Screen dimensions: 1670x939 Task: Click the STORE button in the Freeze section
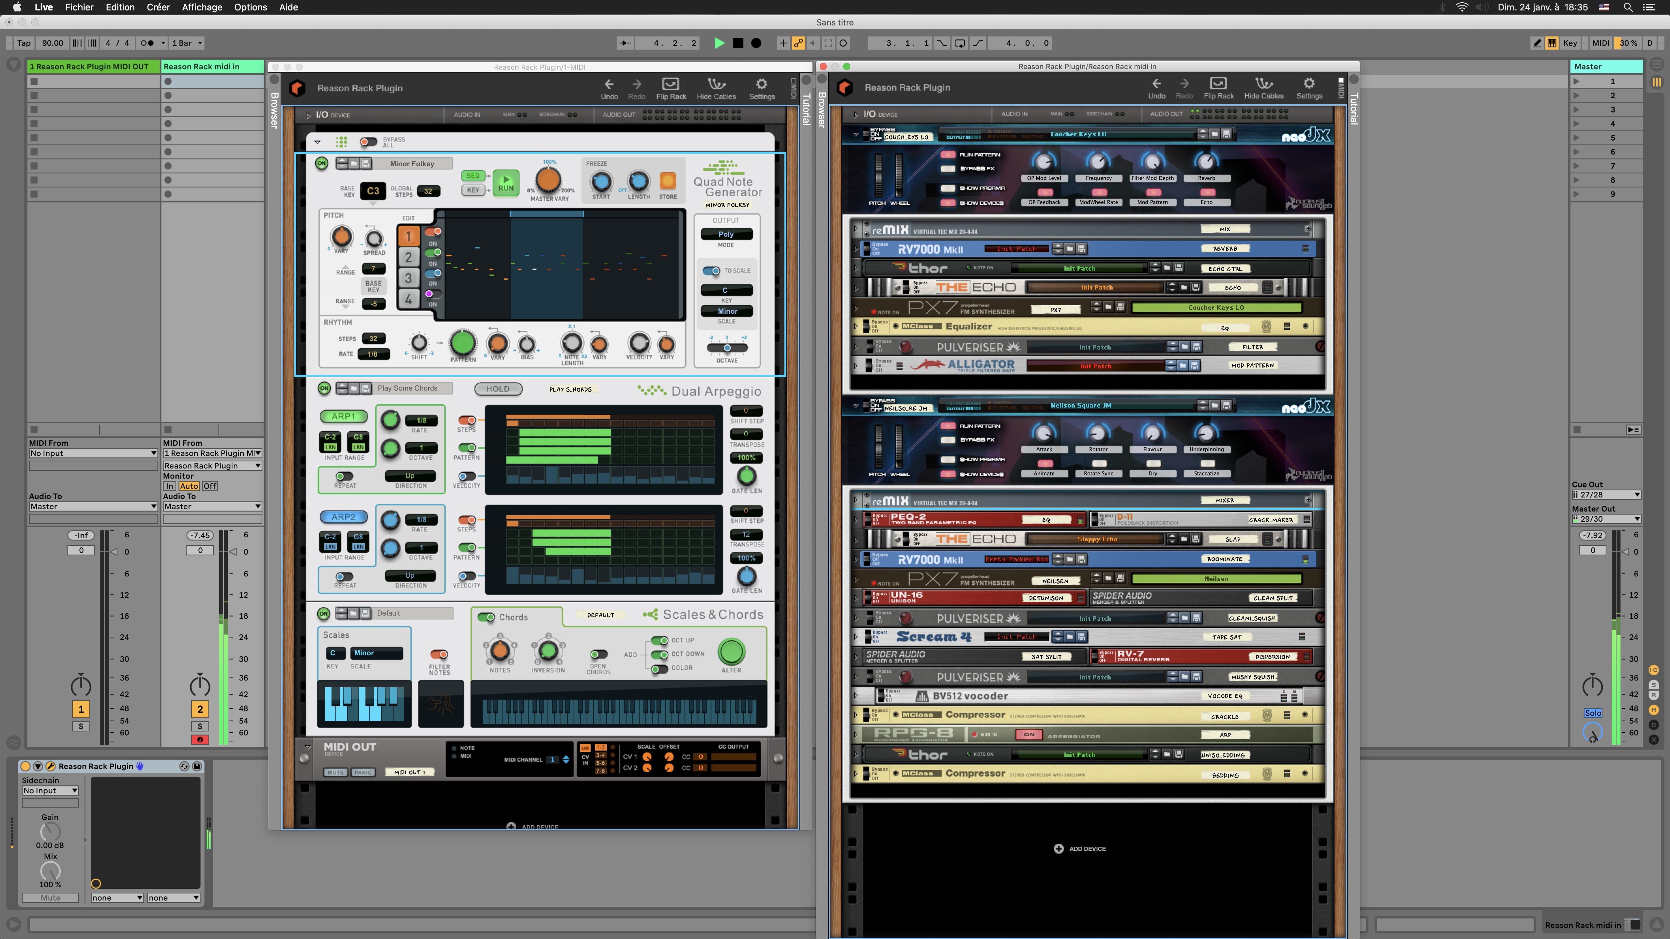[x=668, y=181]
